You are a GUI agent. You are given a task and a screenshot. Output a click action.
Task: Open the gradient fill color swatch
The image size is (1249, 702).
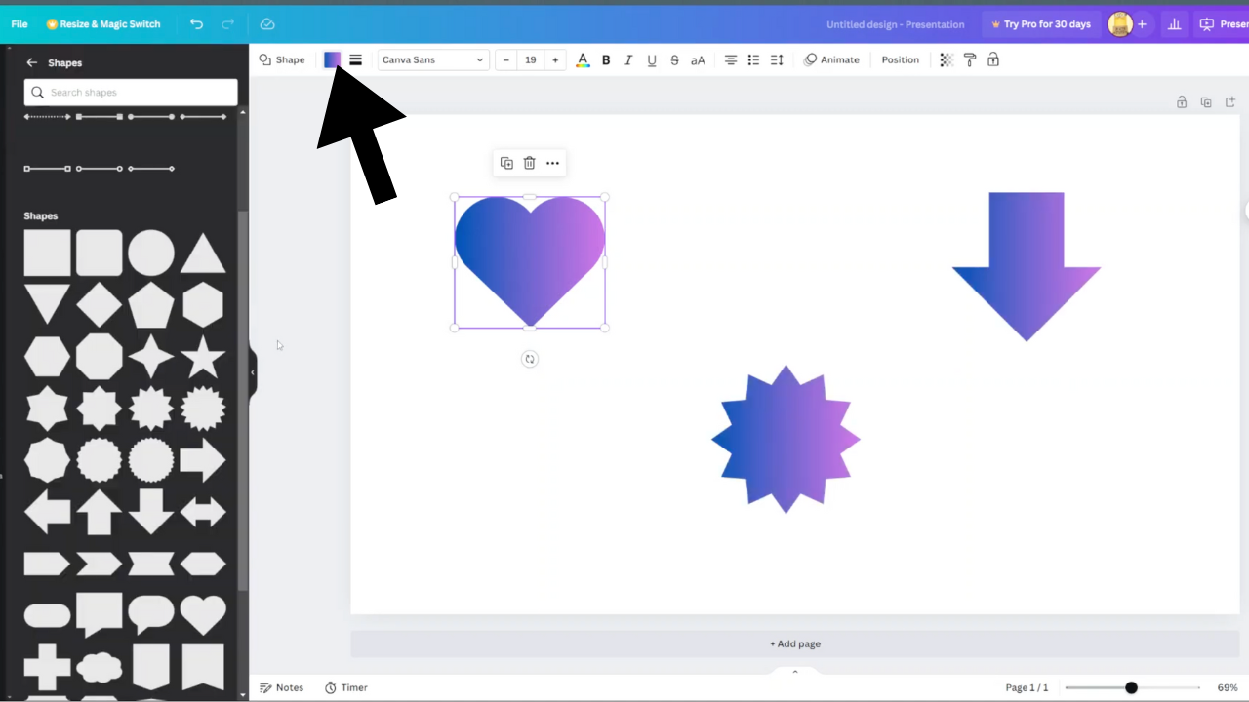[332, 59]
